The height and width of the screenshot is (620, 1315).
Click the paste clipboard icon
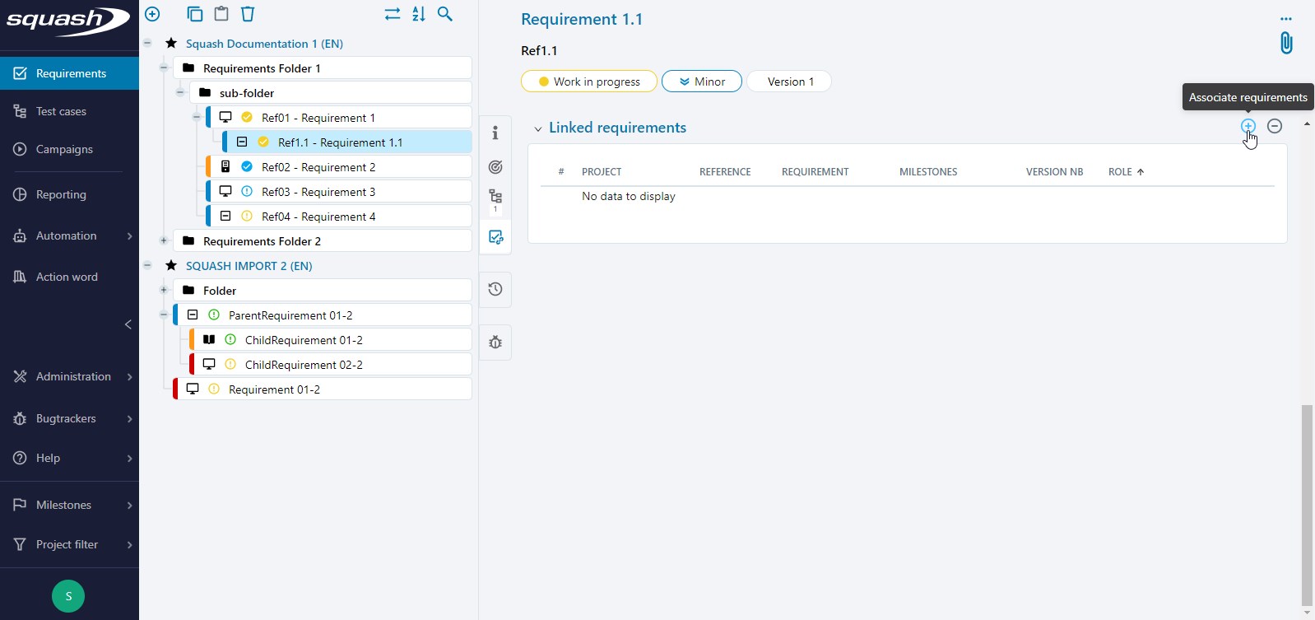click(221, 14)
